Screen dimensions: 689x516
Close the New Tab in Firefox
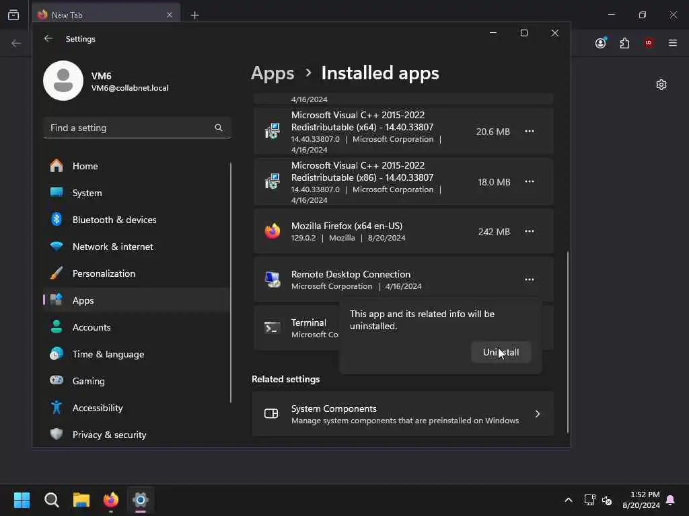170,15
